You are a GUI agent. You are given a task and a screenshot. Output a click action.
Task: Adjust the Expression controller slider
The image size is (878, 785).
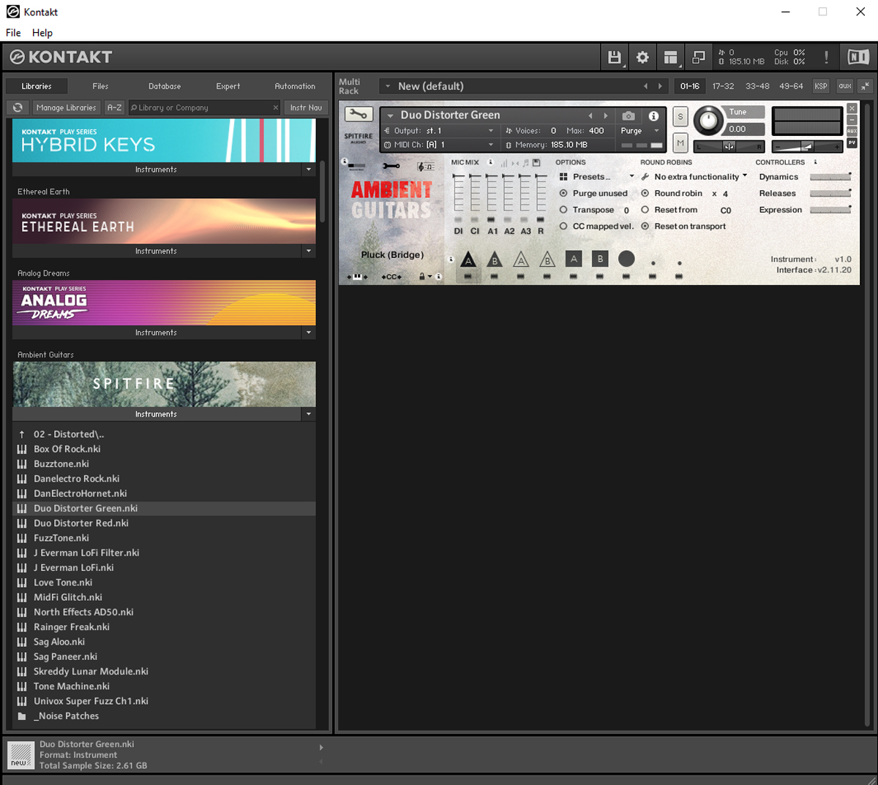830,210
